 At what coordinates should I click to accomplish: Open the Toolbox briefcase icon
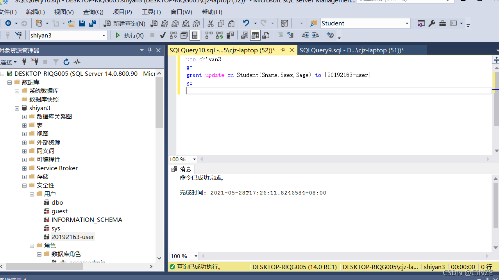tap(442, 23)
